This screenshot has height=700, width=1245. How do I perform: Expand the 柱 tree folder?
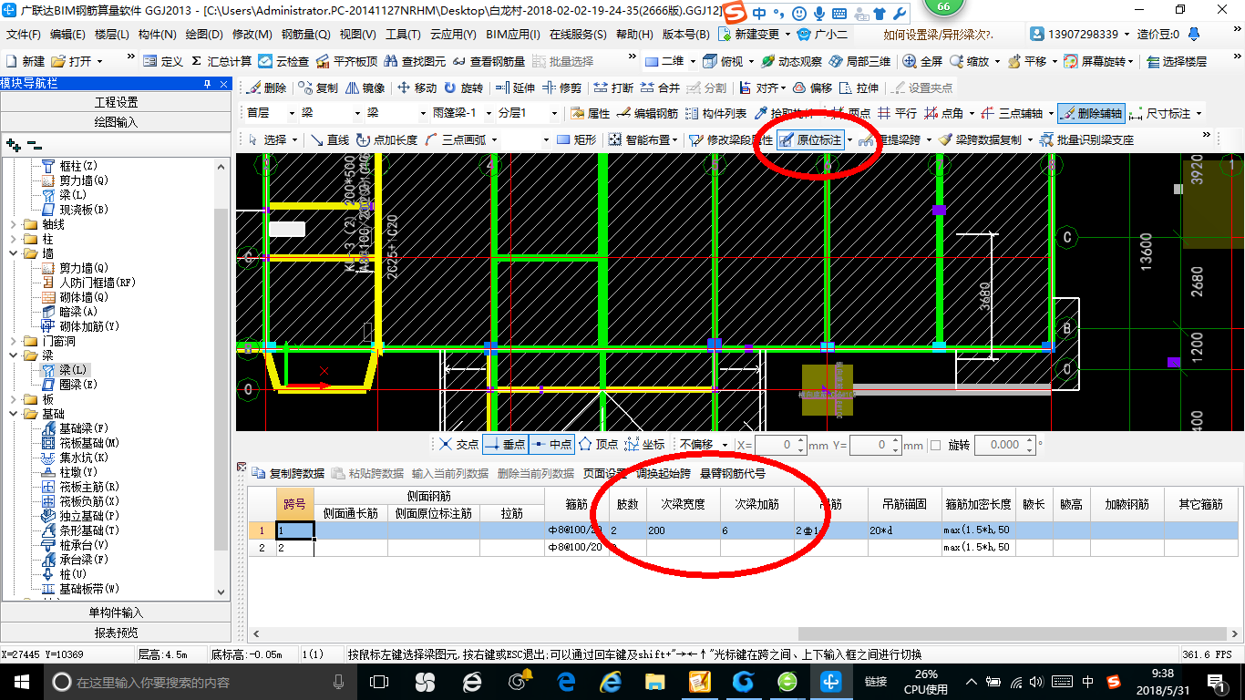[x=12, y=239]
